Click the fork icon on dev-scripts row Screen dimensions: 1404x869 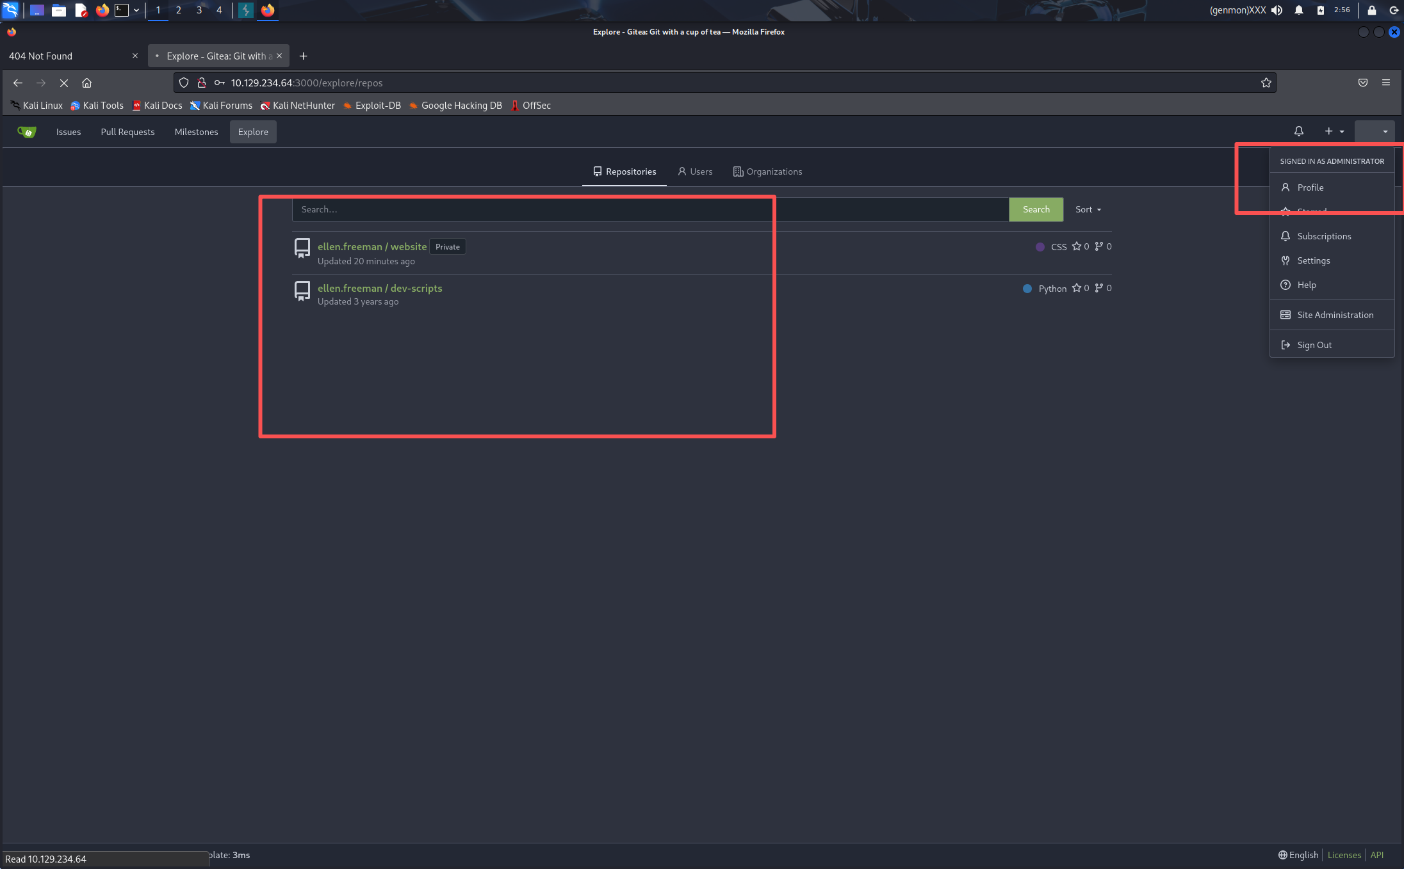click(1099, 288)
